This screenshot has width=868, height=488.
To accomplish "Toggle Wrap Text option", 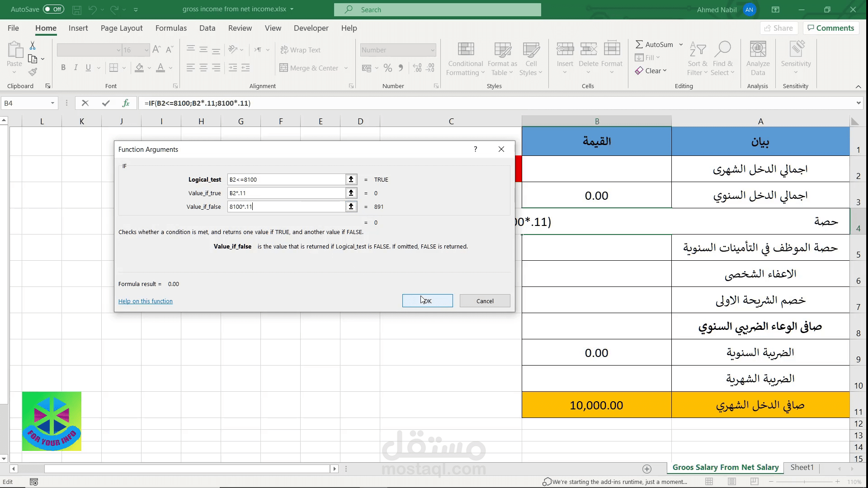I will pyautogui.click(x=300, y=50).
